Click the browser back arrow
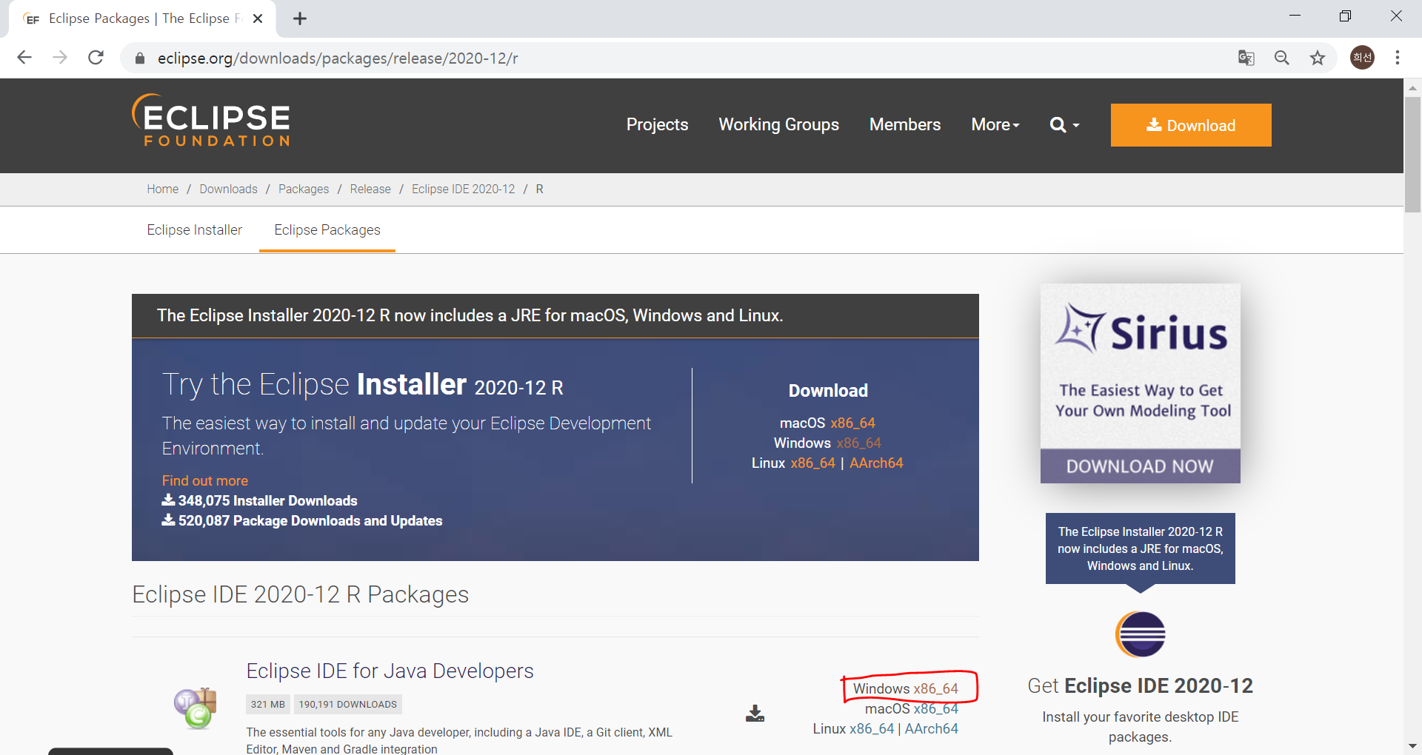Image resolution: width=1422 pixels, height=755 pixels. click(24, 58)
